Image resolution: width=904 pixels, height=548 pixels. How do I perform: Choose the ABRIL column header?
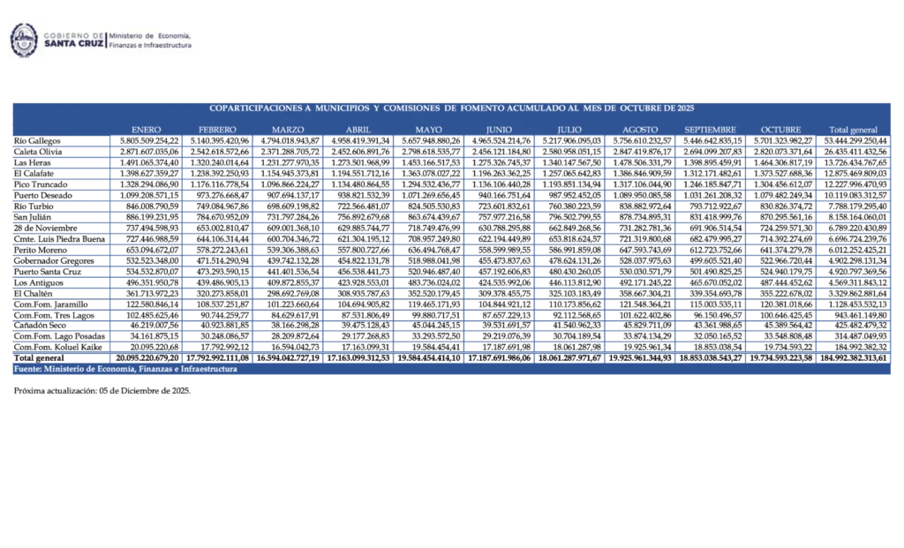(x=358, y=130)
